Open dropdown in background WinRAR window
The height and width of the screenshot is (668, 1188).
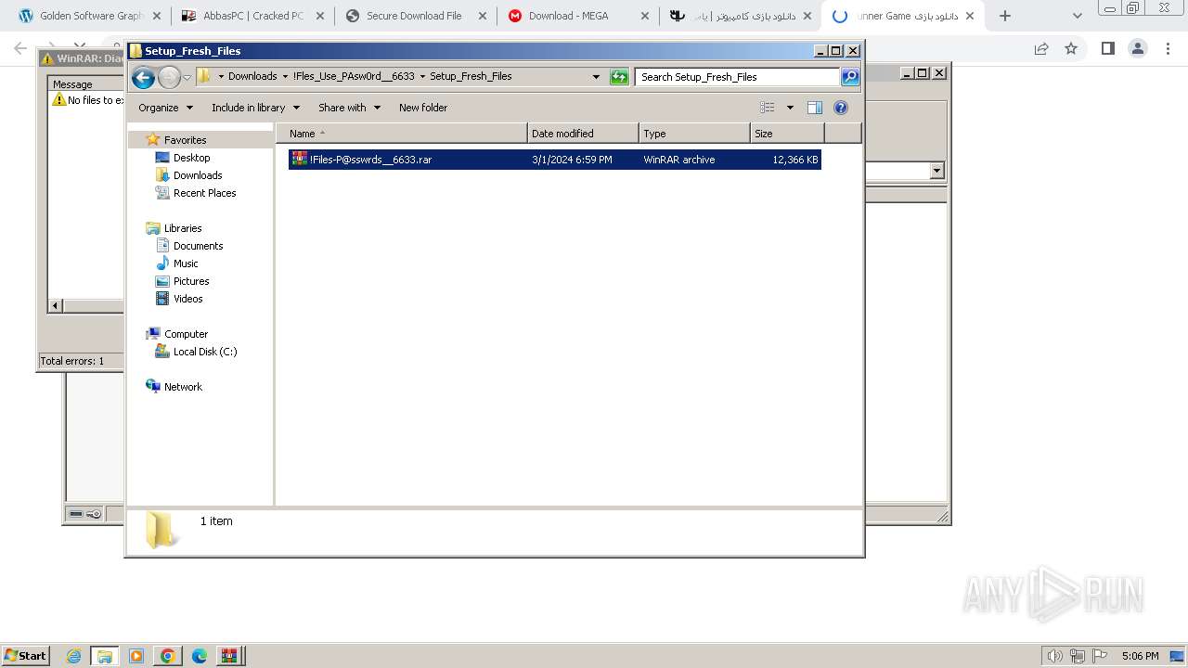pyautogui.click(x=936, y=171)
